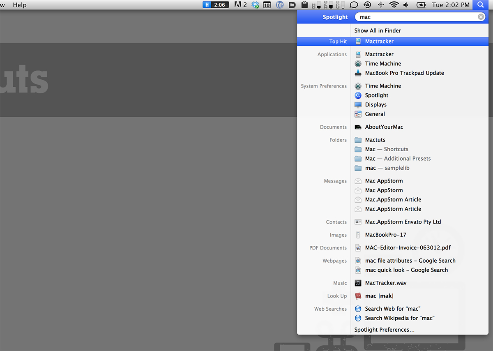Open the Mac — Additional Presets folder
Image resolution: width=493 pixels, height=351 pixels.
pos(393,159)
